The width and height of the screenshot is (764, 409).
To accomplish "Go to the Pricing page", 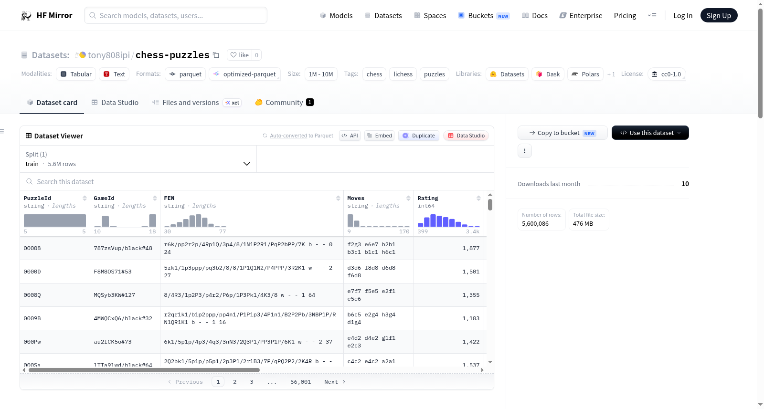I will tap(625, 16).
